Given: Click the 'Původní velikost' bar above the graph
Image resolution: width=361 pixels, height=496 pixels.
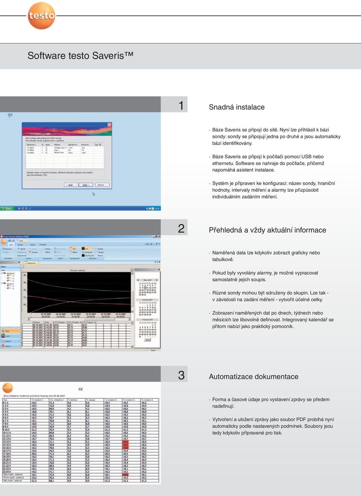Looking at the screenshot, I should (x=77, y=270).
